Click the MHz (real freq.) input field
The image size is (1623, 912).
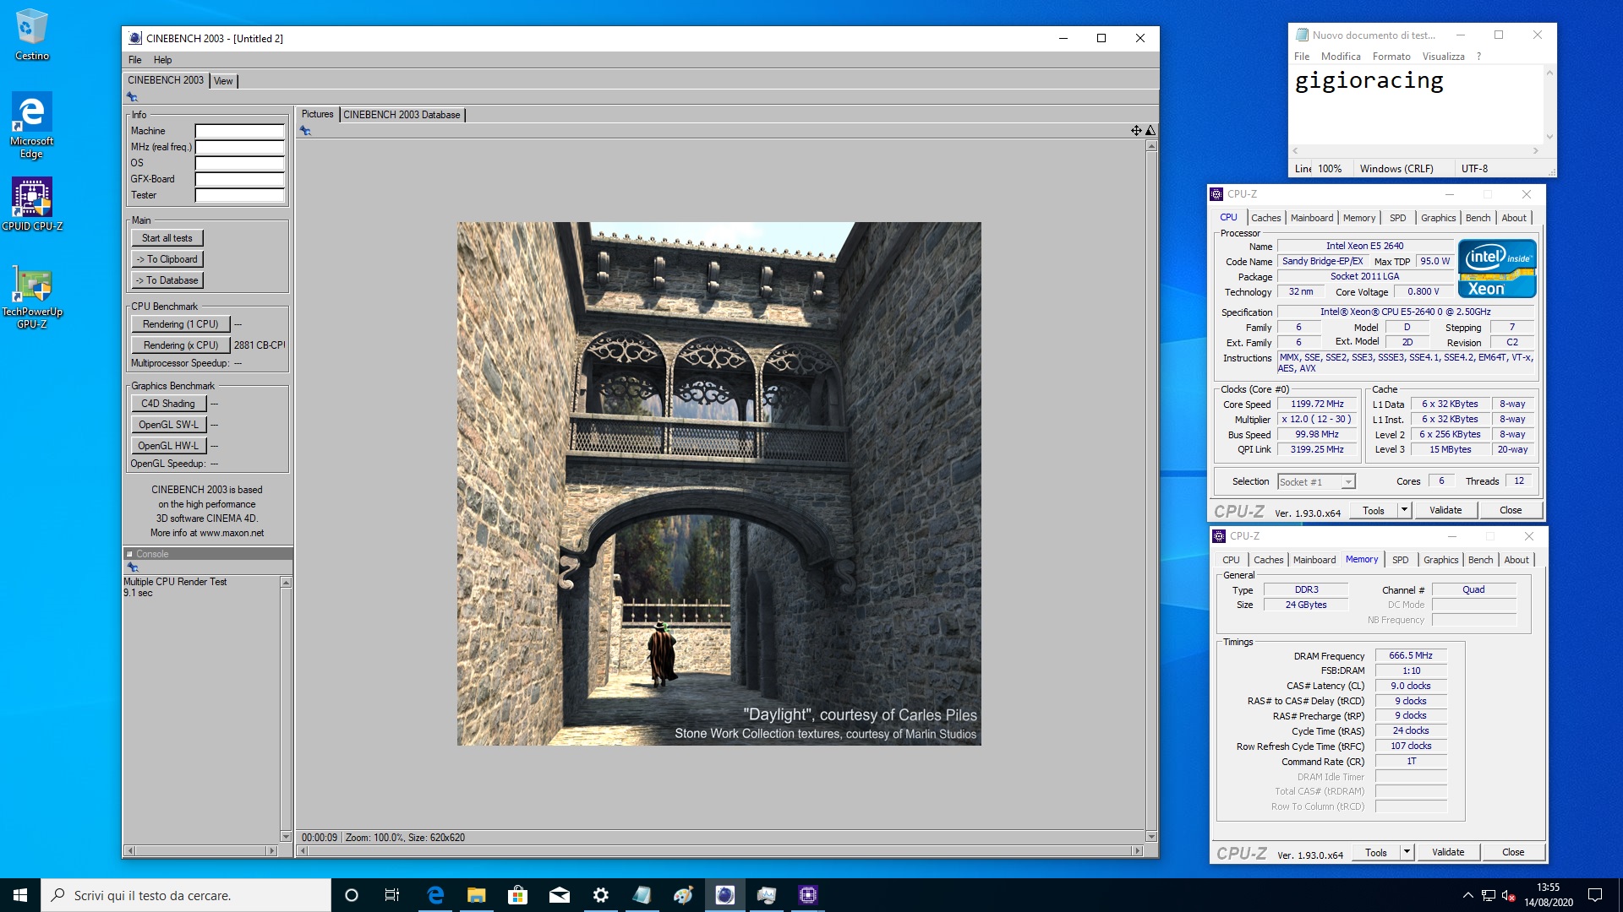tap(240, 147)
